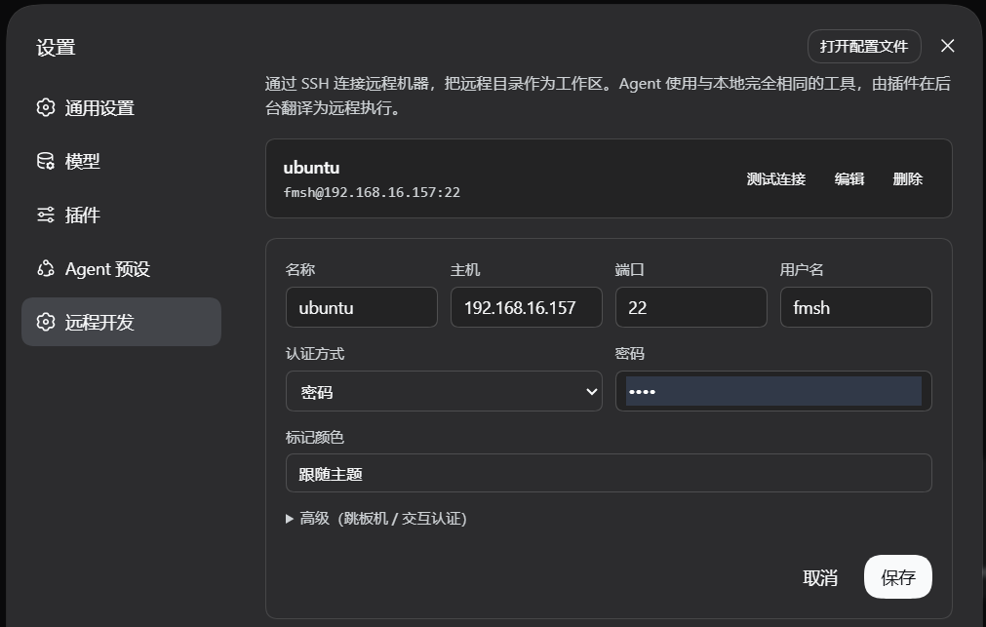The width and height of the screenshot is (986, 627).
Task: Open the 标记颜色 跟随主题 selector
Action: [x=609, y=473]
